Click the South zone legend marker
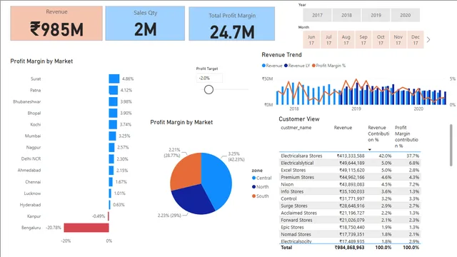This screenshot has height=257, width=457. pos(253,196)
